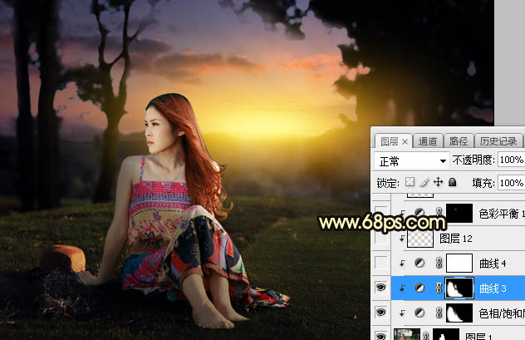This screenshot has height=340, width=525.
Task: Toggle lock position move icon
Action: point(438,182)
